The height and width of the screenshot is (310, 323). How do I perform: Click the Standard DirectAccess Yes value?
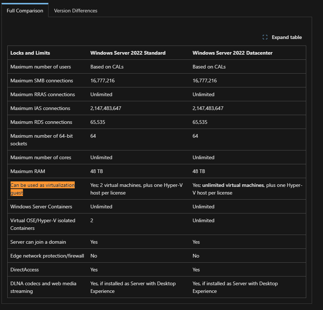coord(94,270)
